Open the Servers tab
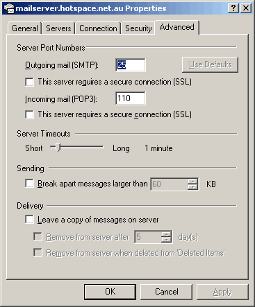Screen dimensions: 255x307 (x=58, y=28)
